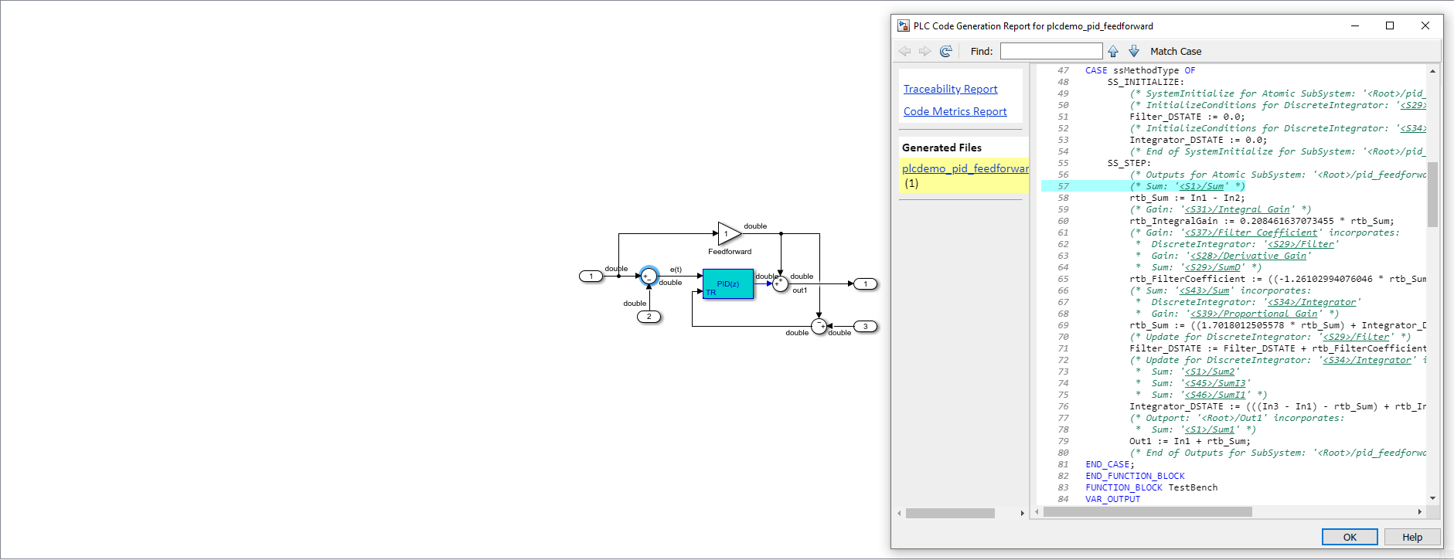This screenshot has width=1454, height=560.
Task: Click the Help button
Action: [x=1412, y=538]
